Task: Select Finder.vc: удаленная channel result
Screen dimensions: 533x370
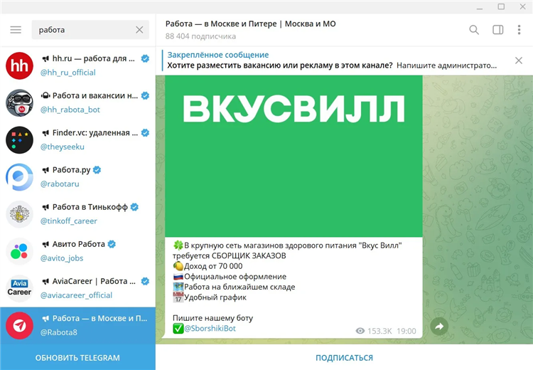Action: pyautogui.click(x=78, y=140)
